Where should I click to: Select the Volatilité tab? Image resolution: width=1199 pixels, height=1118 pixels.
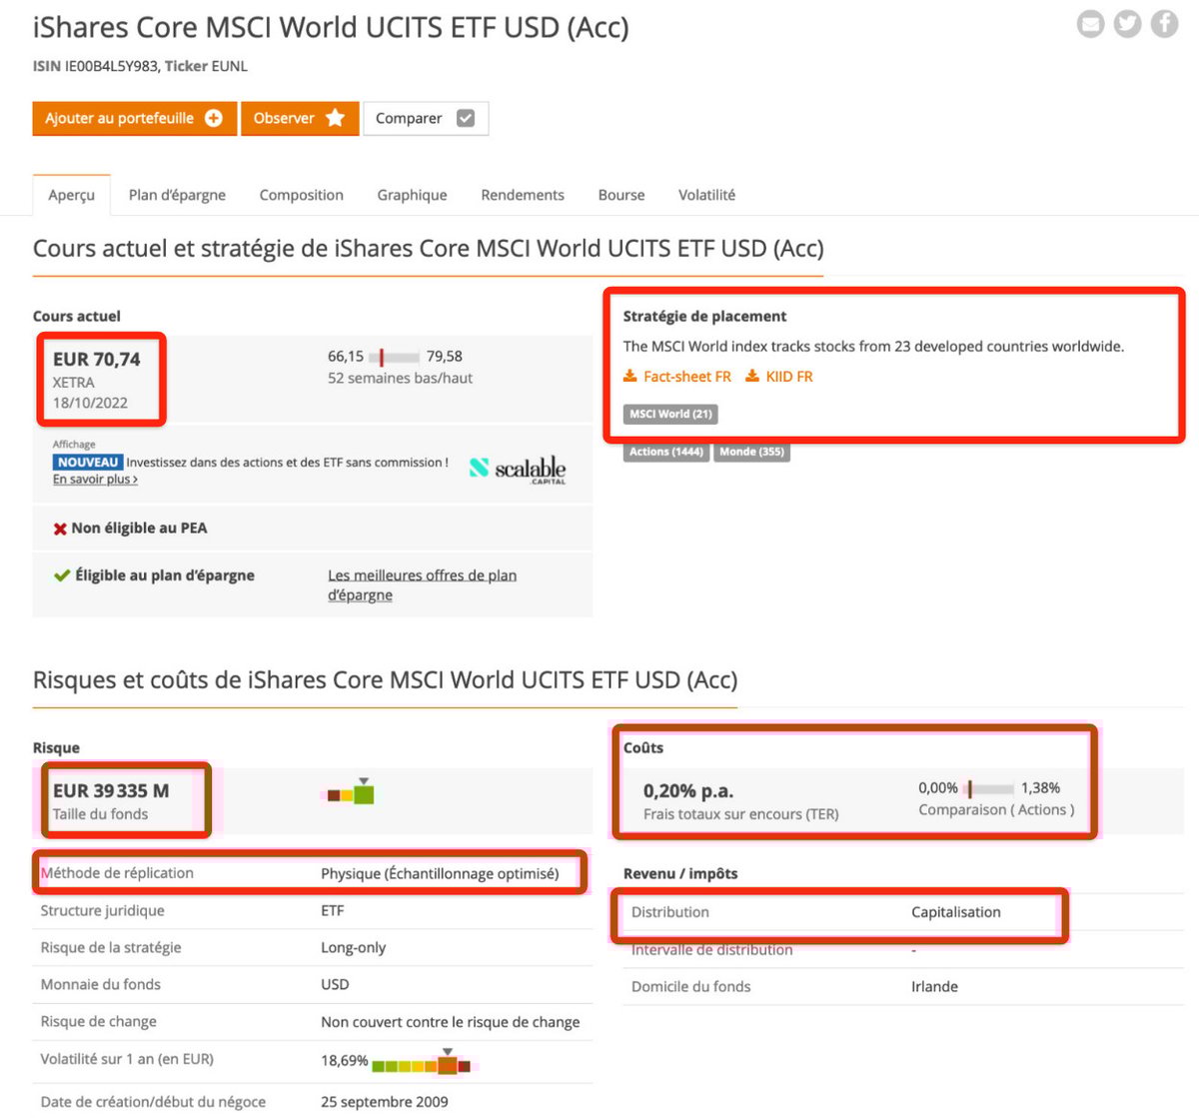(x=706, y=195)
